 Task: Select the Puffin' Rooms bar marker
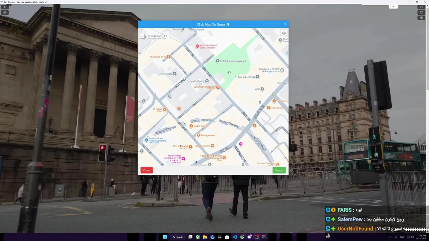click(191, 126)
